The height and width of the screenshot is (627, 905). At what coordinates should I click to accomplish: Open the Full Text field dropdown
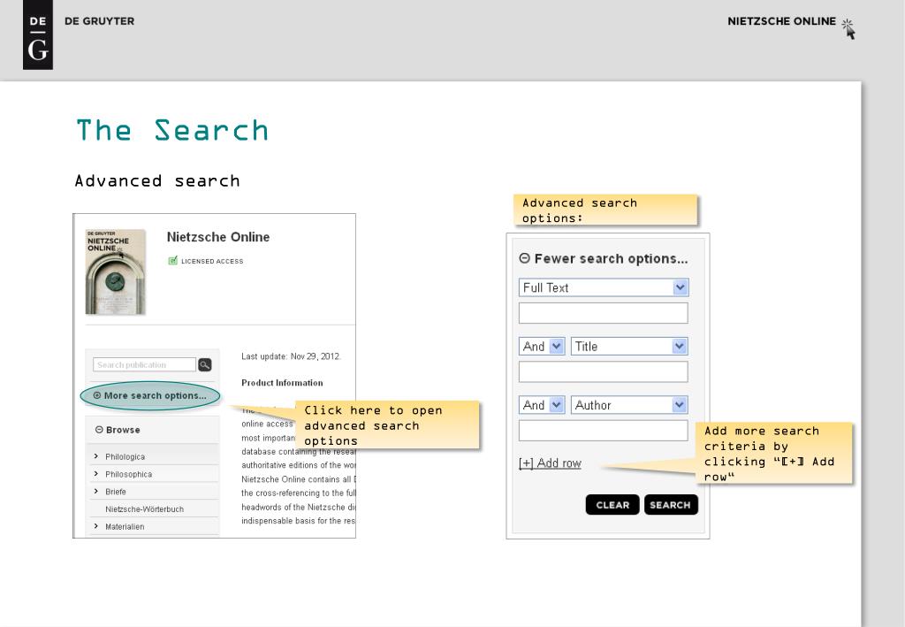(x=604, y=287)
